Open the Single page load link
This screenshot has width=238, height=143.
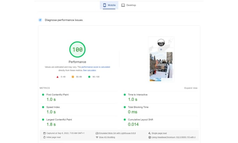pyautogui.click(x=159, y=133)
